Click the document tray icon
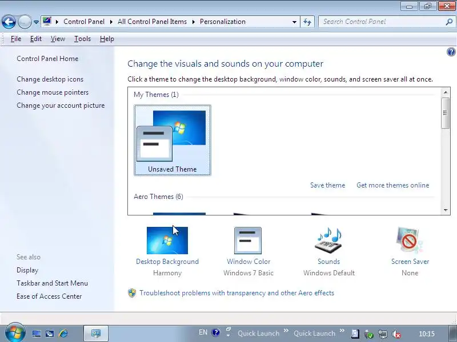Image resolution: width=457 pixels, height=342 pixels. [x=355, y=334]
